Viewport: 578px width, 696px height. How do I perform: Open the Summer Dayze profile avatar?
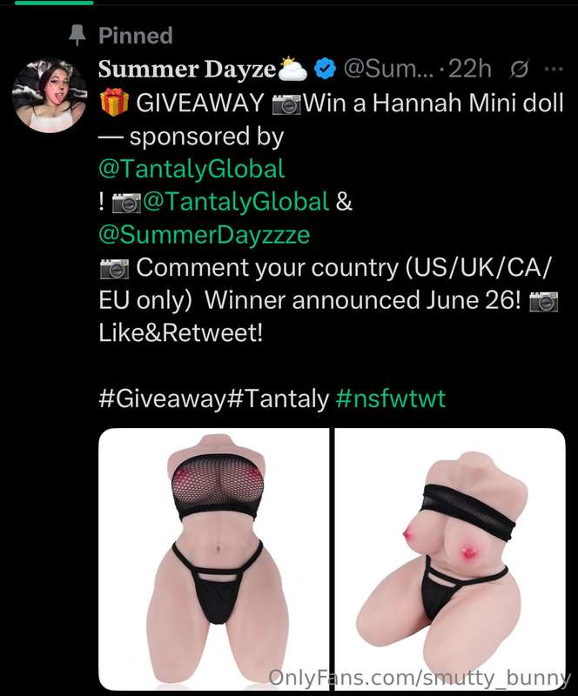point(50,96)
